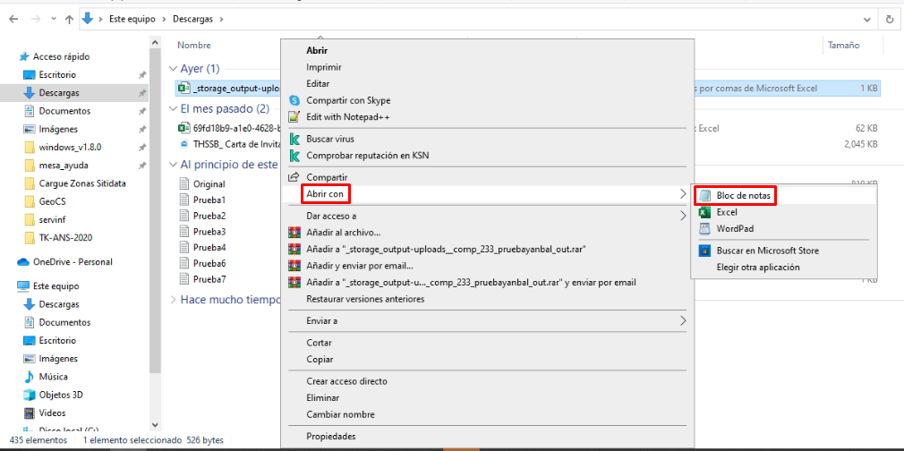Collapse the 'Ayer (1)' group
This screenshot has width=904, height=451.
pos(174,69)
